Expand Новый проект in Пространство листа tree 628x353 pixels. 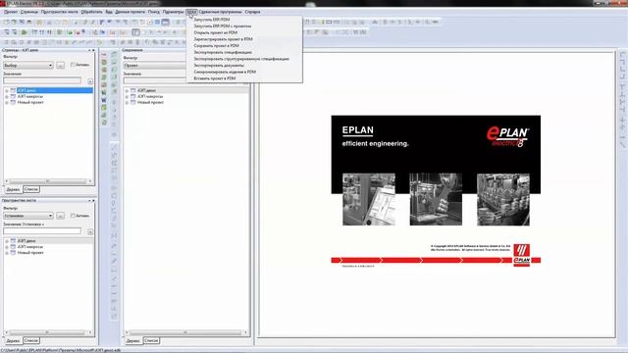(x=7, y=253)
